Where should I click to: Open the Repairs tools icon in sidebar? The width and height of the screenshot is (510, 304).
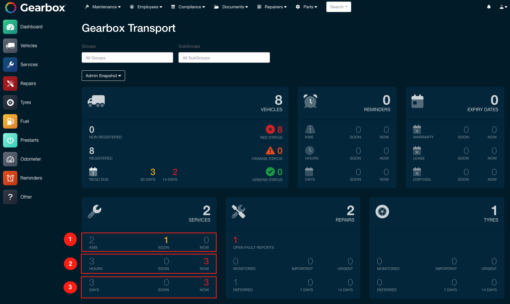[x=10, y=84]
